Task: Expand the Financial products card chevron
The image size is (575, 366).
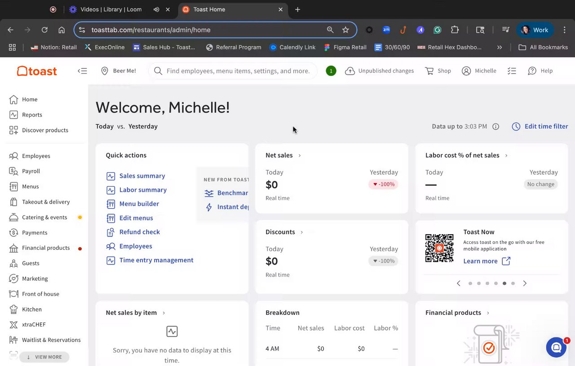Action: point(488,313)
